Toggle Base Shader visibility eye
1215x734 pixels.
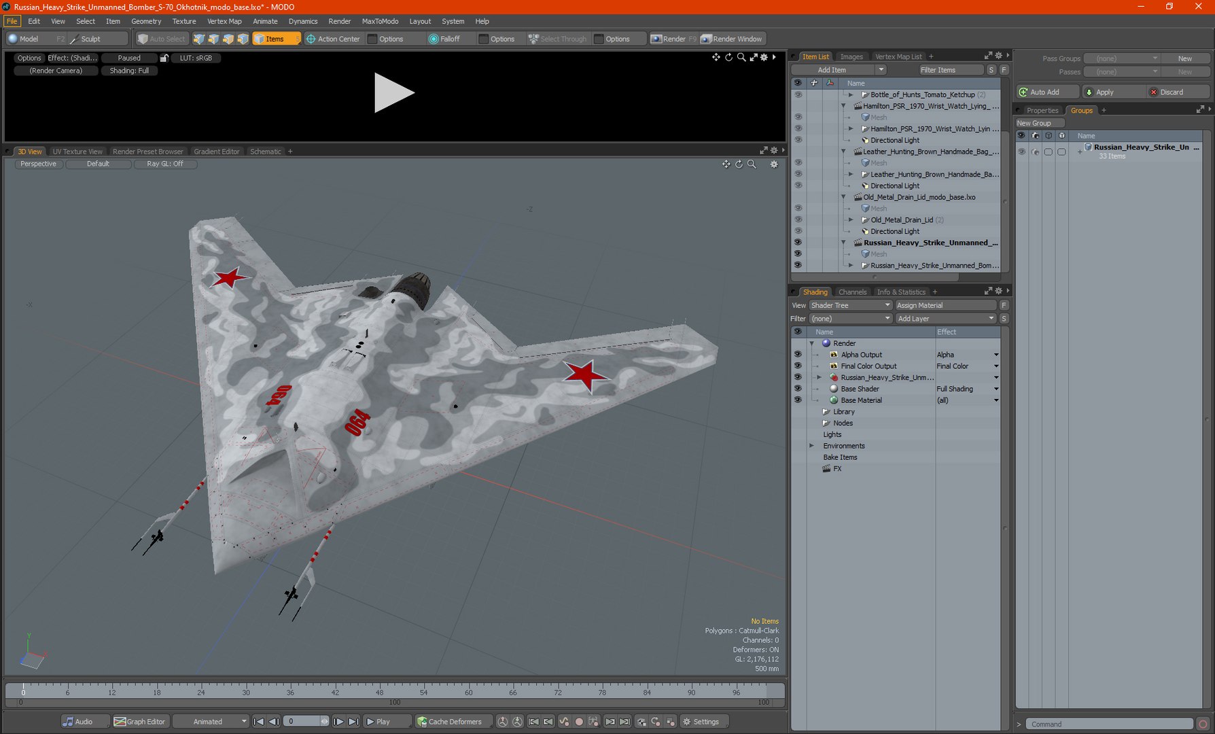pyautogui.click(x=798, y=389)
